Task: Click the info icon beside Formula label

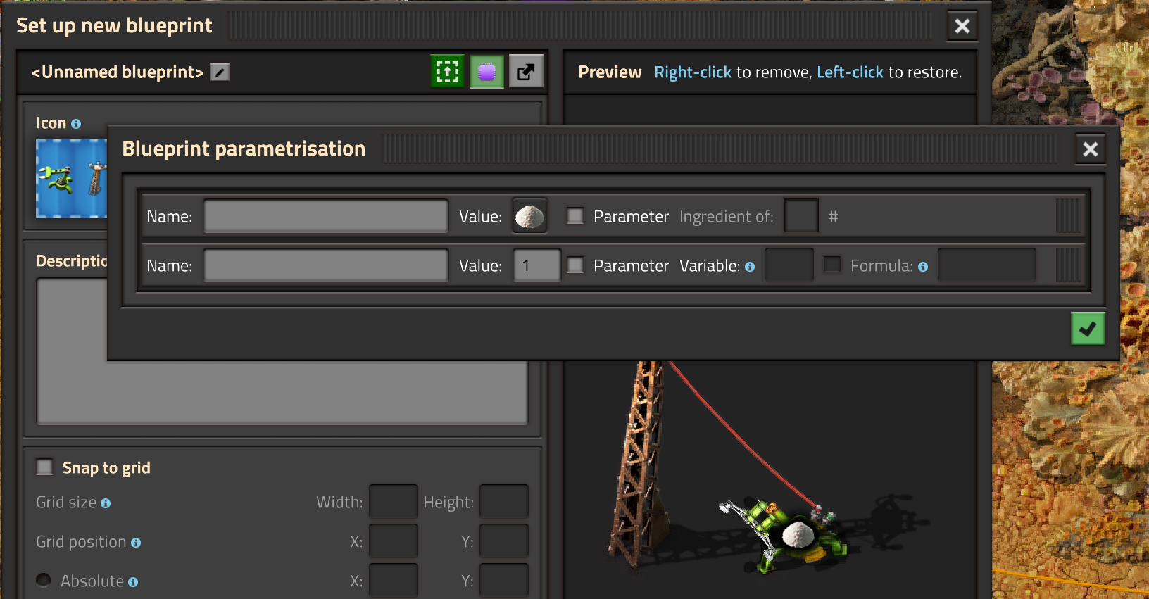Action: (923, 267)
